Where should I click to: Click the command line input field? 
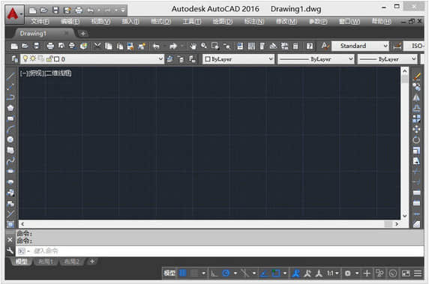point(219,251)
